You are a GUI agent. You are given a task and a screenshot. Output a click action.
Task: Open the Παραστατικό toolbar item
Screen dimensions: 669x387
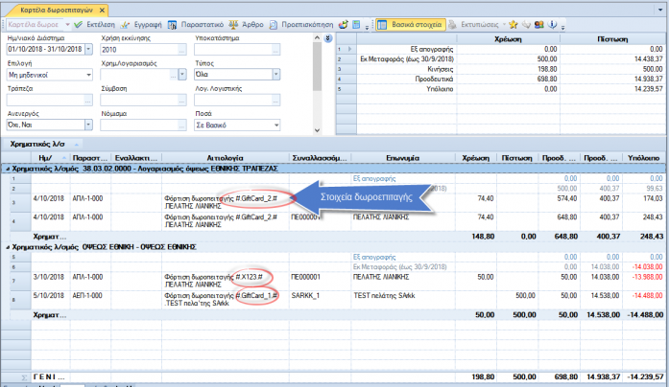pos(196,25)
